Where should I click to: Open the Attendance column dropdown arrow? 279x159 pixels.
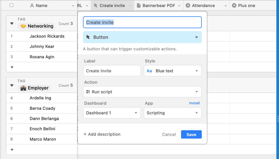pyautogui.click(x=225, y=6)
